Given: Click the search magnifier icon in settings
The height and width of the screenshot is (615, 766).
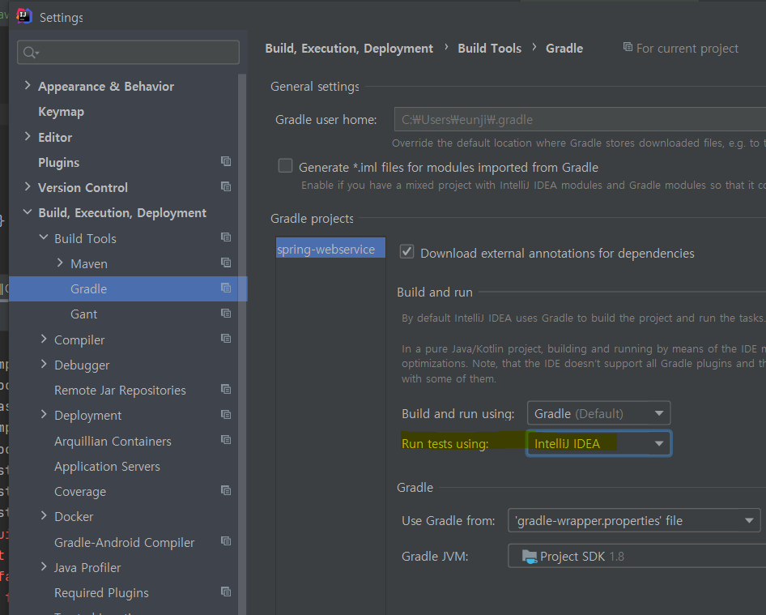Looking at the screenshot, I should [30, 53].
